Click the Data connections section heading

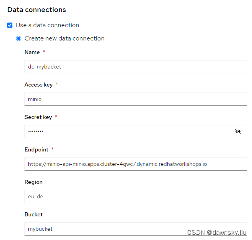click(x=37, y=10)
